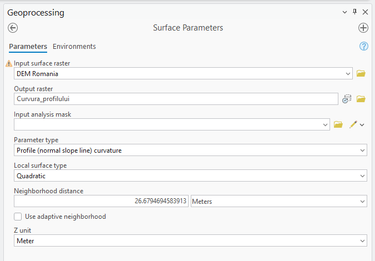Browse for output raster location folder

pyautogui.click(x=361, y=99)
